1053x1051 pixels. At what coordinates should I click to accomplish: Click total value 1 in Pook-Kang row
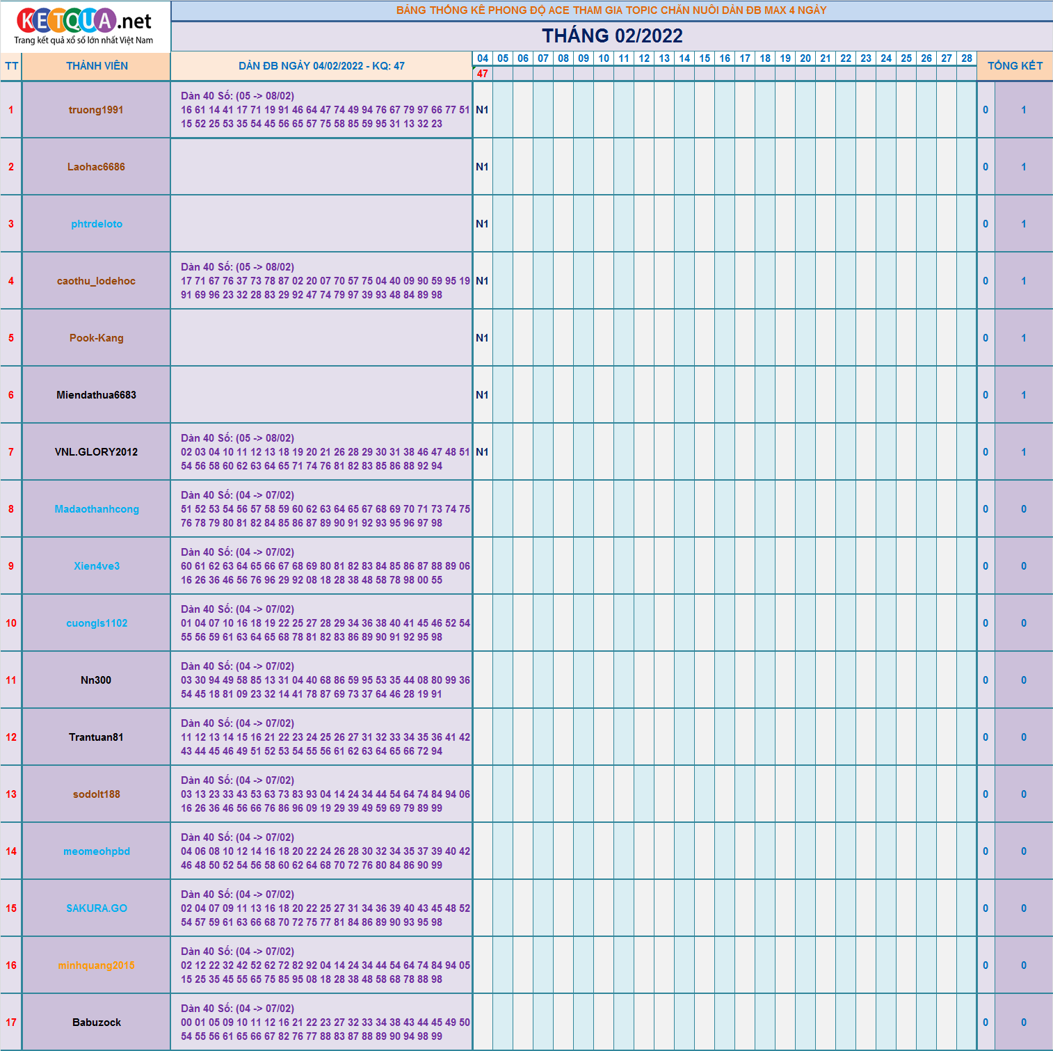tap(1024, 338)
